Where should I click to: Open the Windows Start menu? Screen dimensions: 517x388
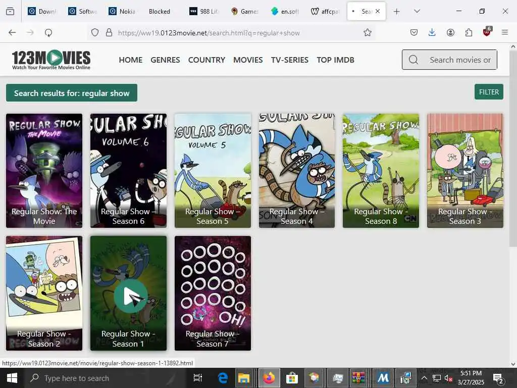(x=12, y=378)
